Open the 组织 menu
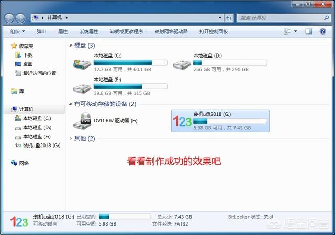 point(17,31)
